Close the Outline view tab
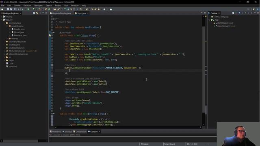 tap(219, 13)
